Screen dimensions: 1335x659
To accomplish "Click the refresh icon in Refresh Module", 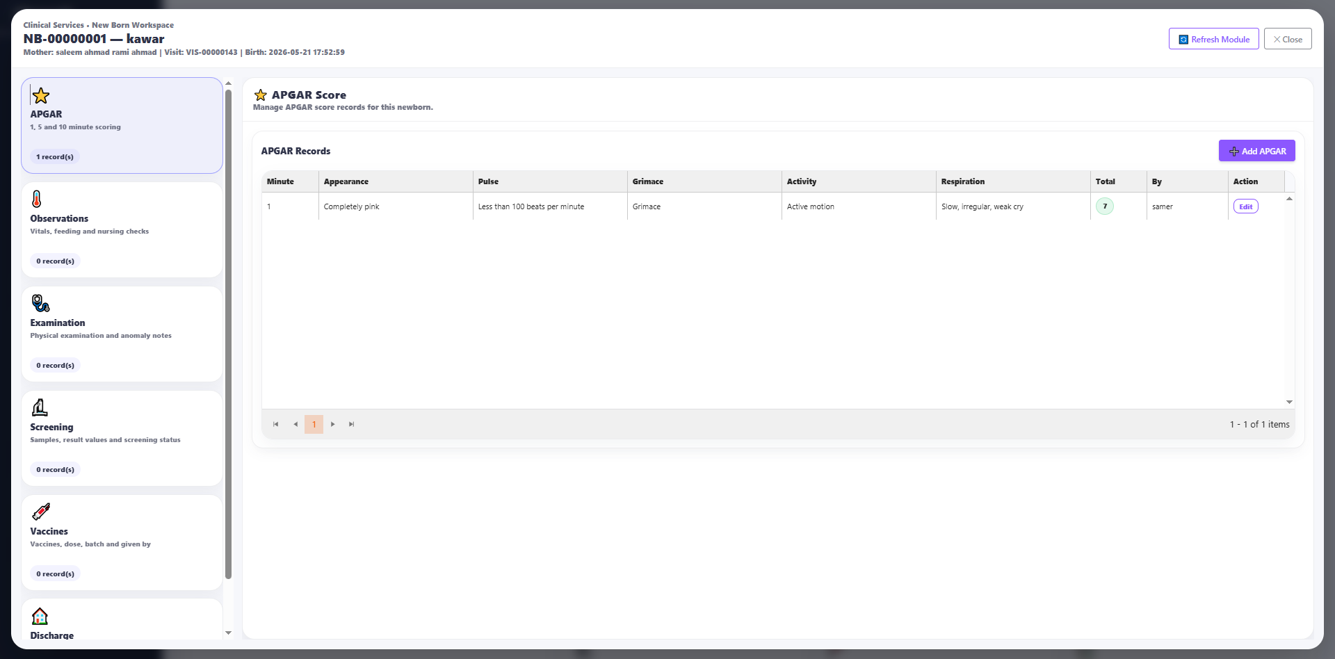I will tap(1183, 40).
